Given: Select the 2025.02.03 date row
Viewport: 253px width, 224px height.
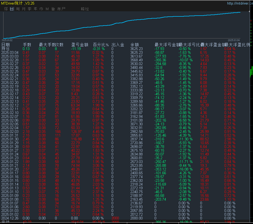Looking at the screenshot, I should 10,132.
